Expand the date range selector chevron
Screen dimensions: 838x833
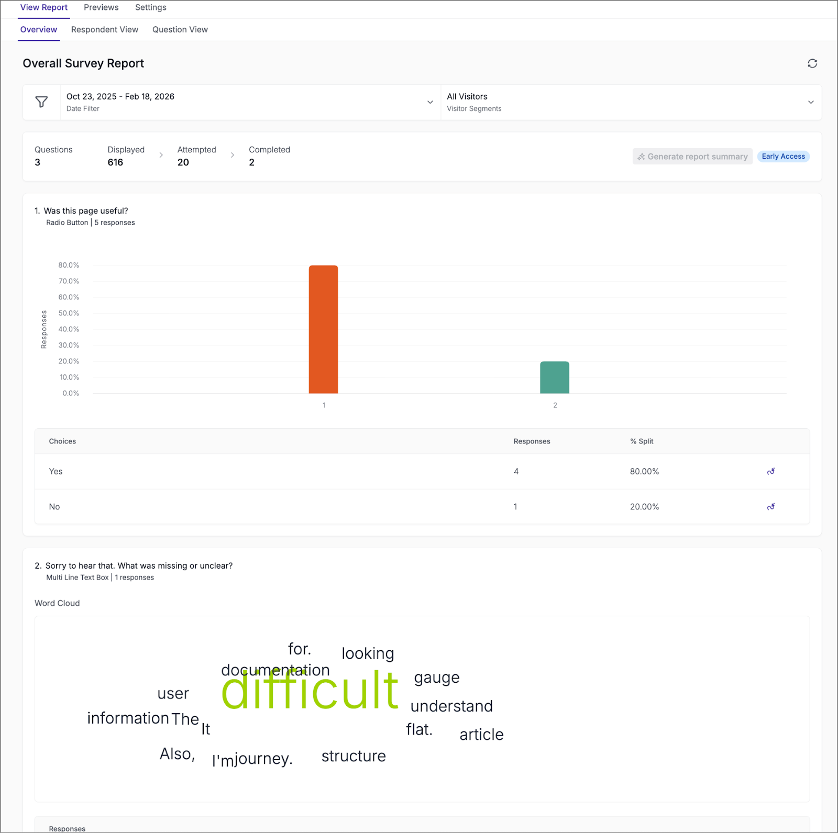[x=431, y=102]
